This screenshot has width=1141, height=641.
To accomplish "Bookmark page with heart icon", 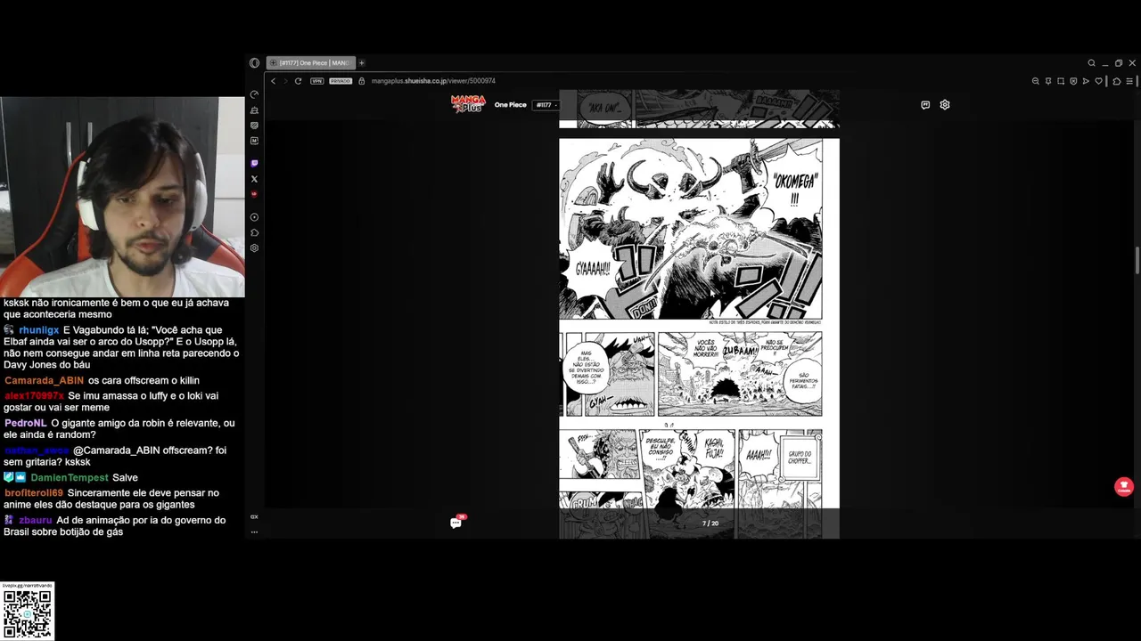I will [1099, 81].
